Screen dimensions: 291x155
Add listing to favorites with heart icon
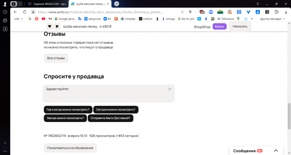50,27
